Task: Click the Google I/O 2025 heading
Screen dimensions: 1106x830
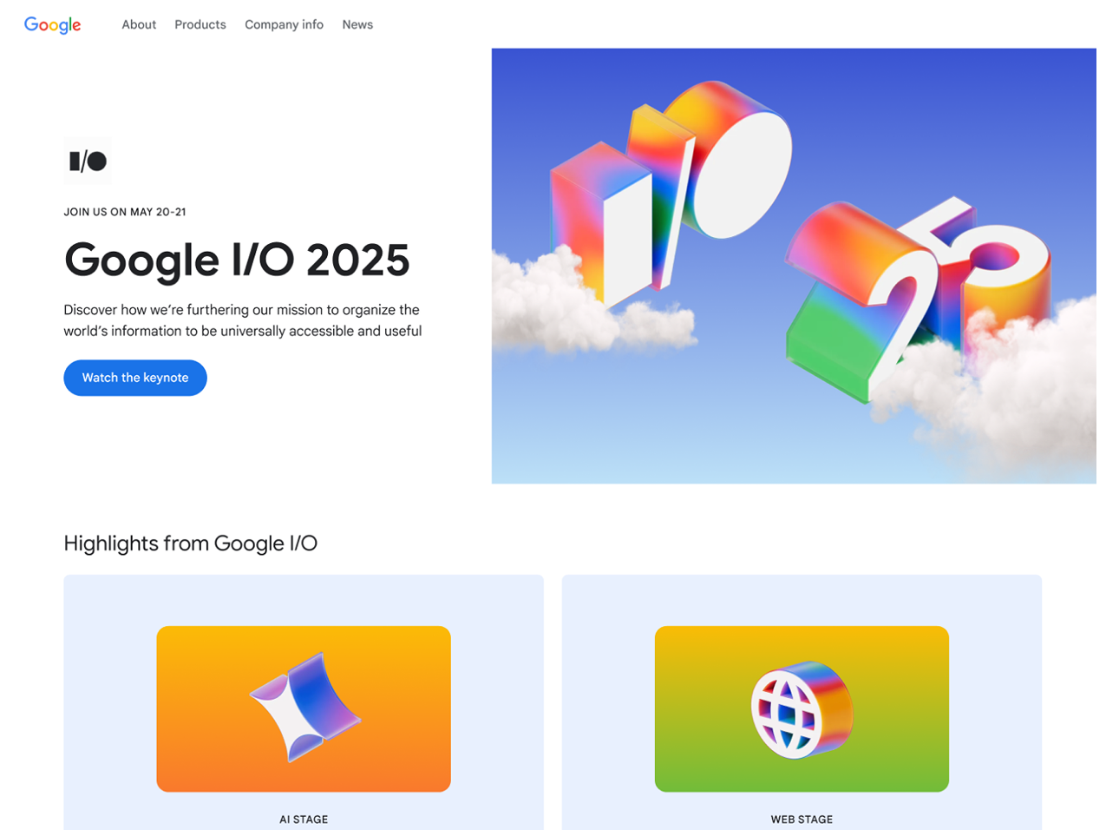Action: click(237, 260)
